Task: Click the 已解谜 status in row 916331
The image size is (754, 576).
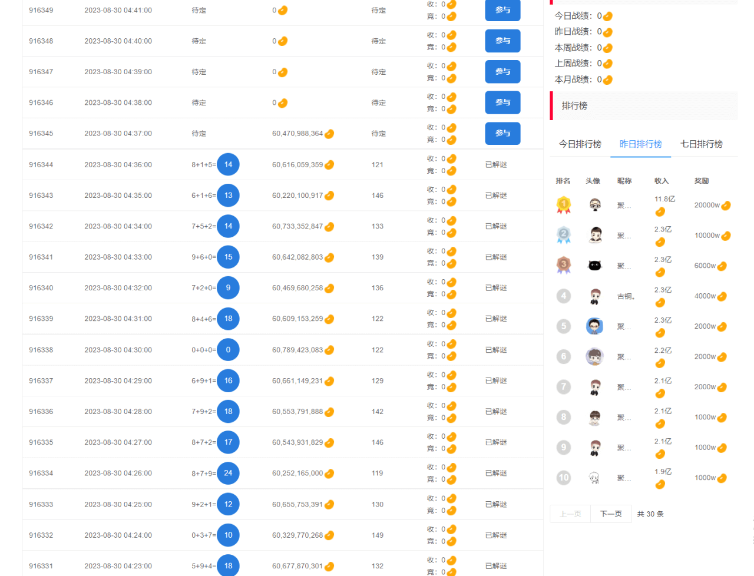Action: [x=496, y=566]
